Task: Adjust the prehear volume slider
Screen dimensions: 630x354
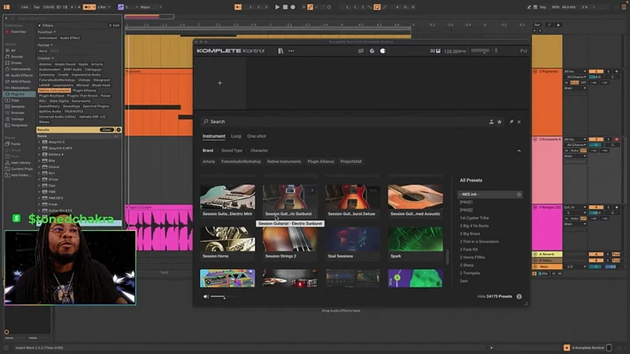Action: pyautogui.click(x=223, y=296)
